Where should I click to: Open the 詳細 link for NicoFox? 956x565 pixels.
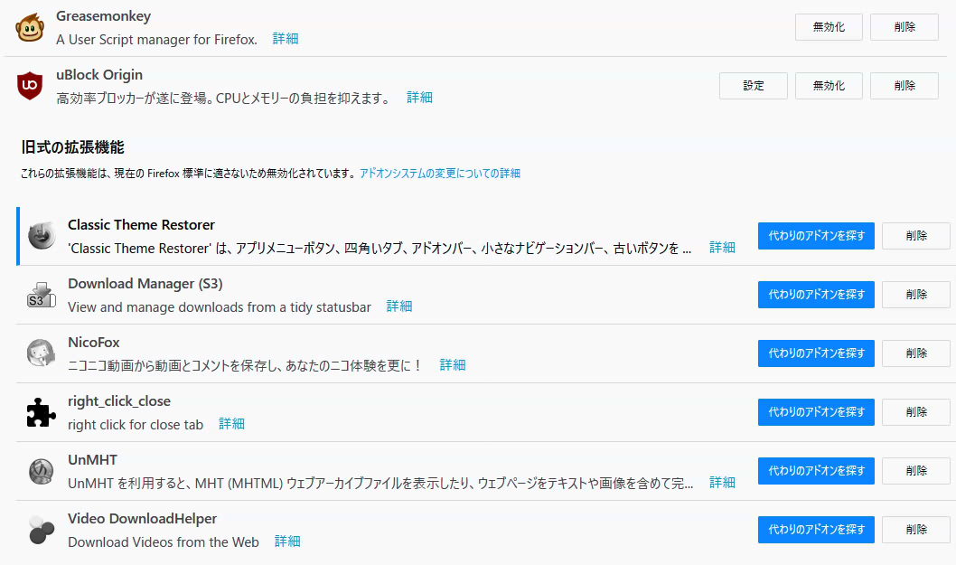453,365
